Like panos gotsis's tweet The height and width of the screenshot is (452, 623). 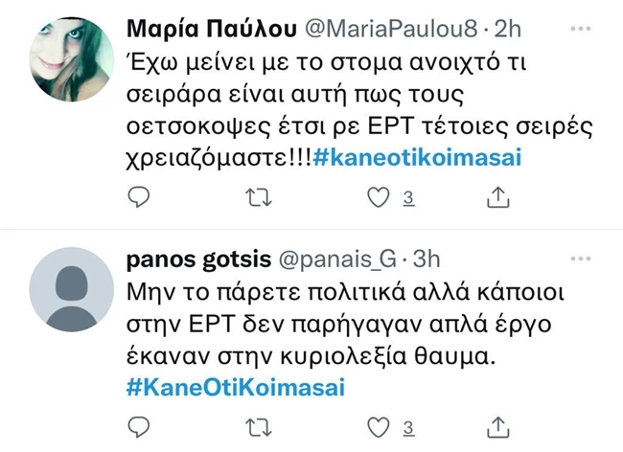point(381,426)
